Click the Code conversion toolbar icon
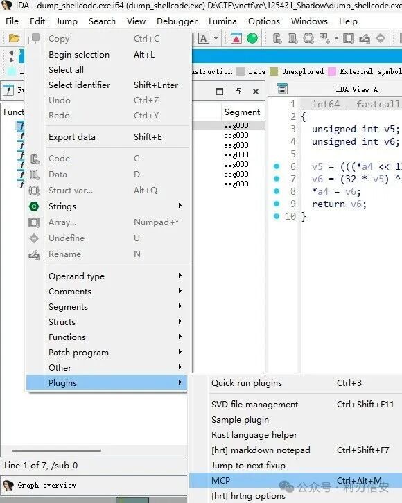The image size is (402, 503). click(277, 39)
